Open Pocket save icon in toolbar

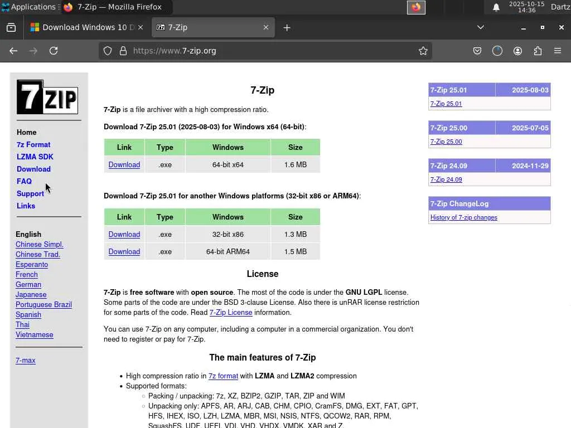pyautogui.click(x=477, y=51)
